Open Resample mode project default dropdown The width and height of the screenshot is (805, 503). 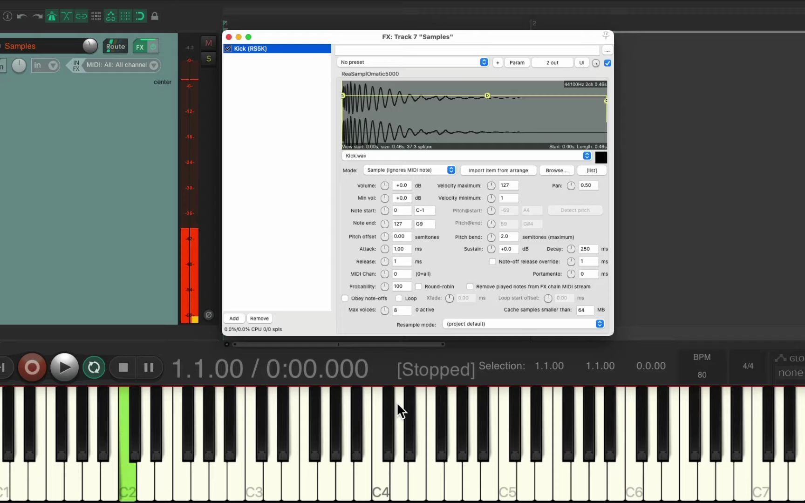523,324
